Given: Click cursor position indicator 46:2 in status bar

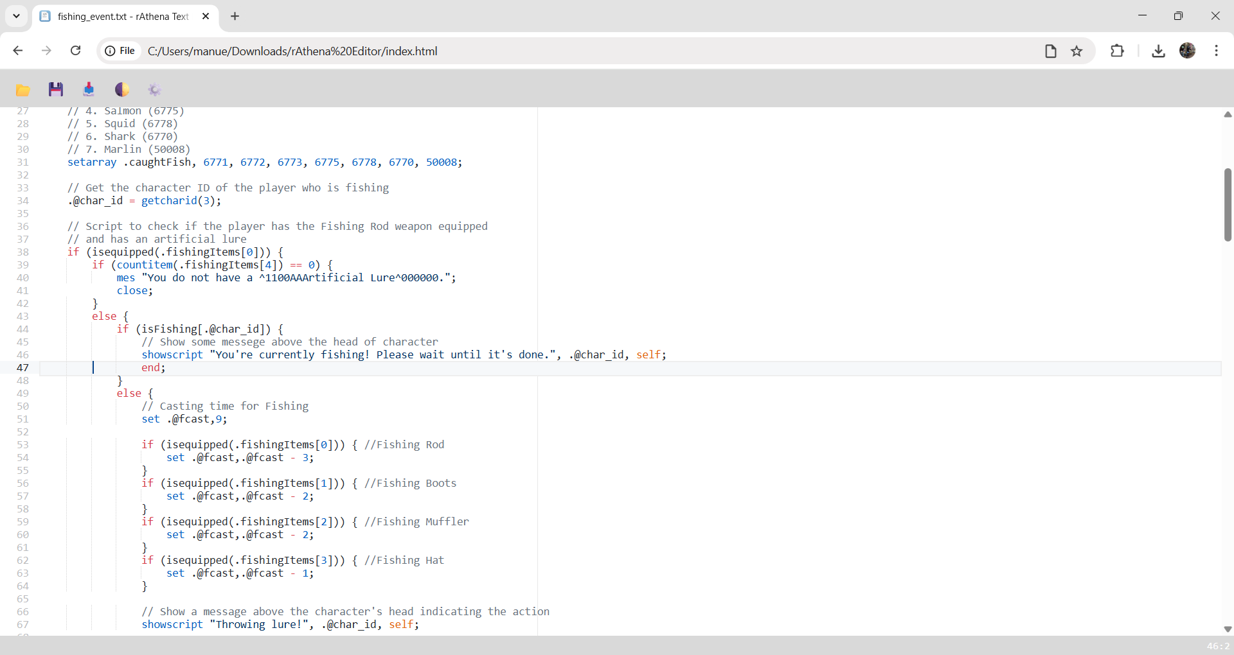Looking at the screenshot, I should [x=1218, y=646].
